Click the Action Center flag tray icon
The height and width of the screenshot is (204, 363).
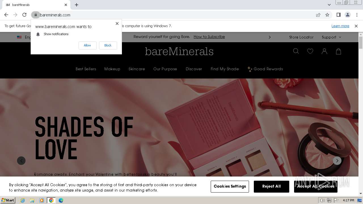[336, 200]
